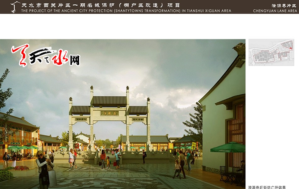Click the flower bed at bottom left
Viewport: 299px width, 189px height.
[x=20, y=168]
